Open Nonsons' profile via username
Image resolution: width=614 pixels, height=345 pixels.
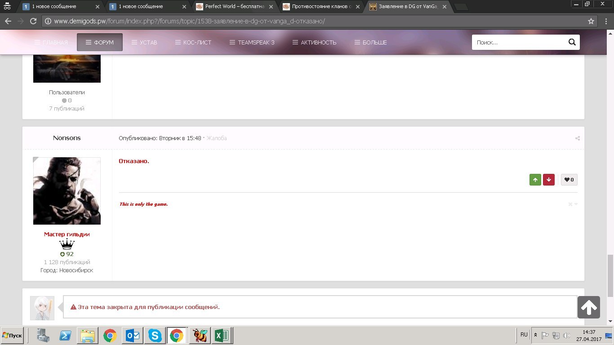67,138
